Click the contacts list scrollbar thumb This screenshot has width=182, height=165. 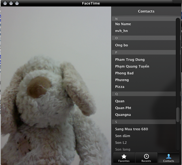click(x=178, y=115)
